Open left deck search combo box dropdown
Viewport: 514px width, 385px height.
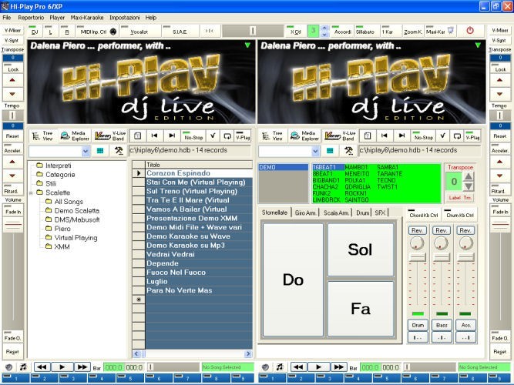point(86,151)
